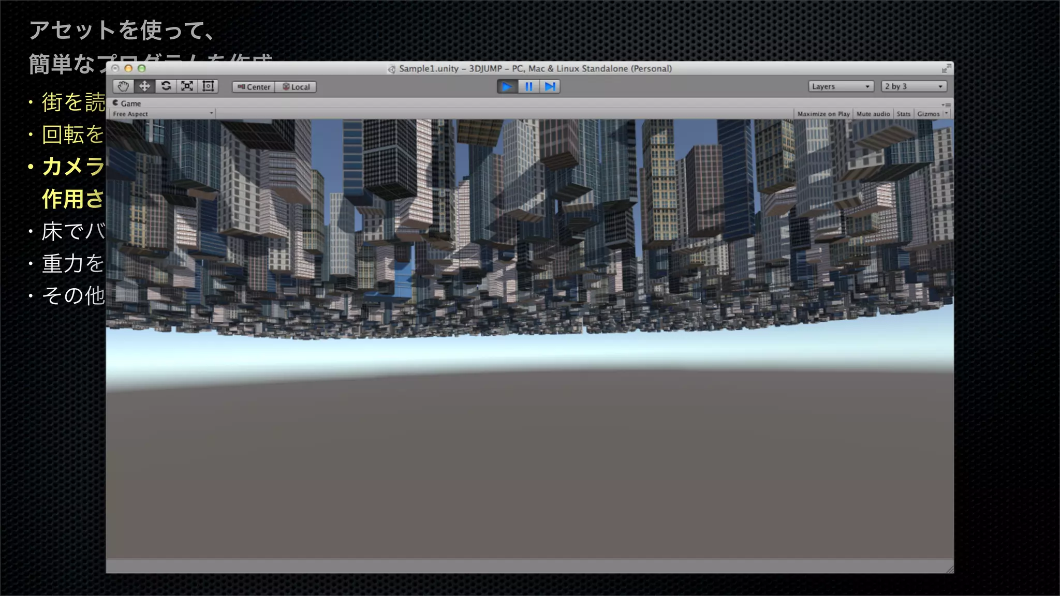Image resolution: width=1060 pixels, height=596 pixels.
Task: Step forward one frame
Action: click(550, 86)
